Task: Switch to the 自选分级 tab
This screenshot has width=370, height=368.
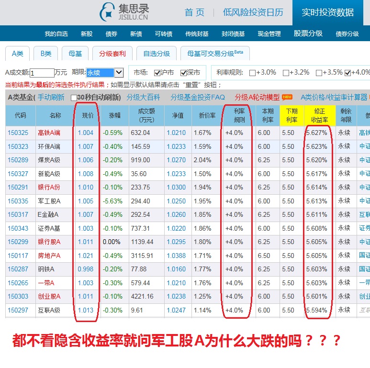Action: [x=157, y=54]
